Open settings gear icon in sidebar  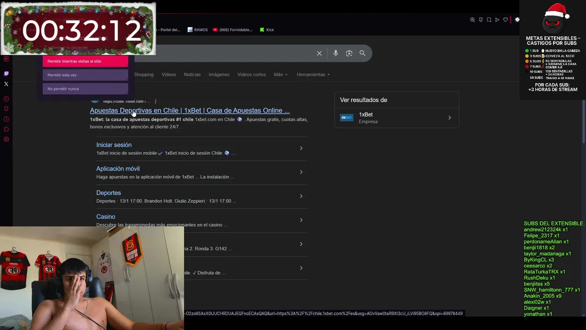tap(6, 139)
